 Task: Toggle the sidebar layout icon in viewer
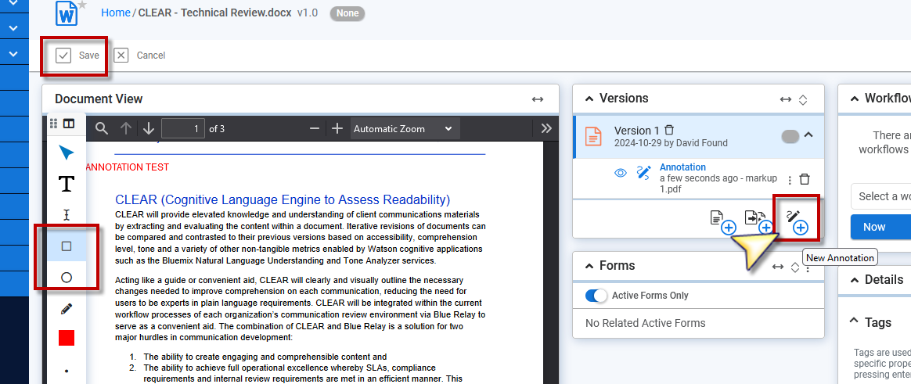(69, 123)
